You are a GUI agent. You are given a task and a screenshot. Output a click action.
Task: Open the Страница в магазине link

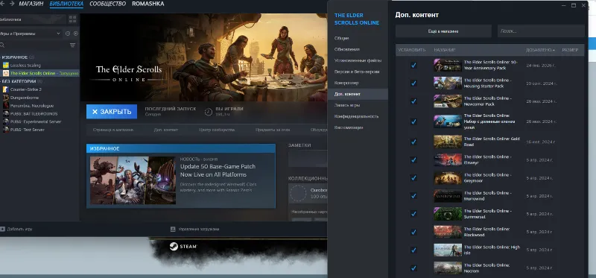tap(113, 130)
